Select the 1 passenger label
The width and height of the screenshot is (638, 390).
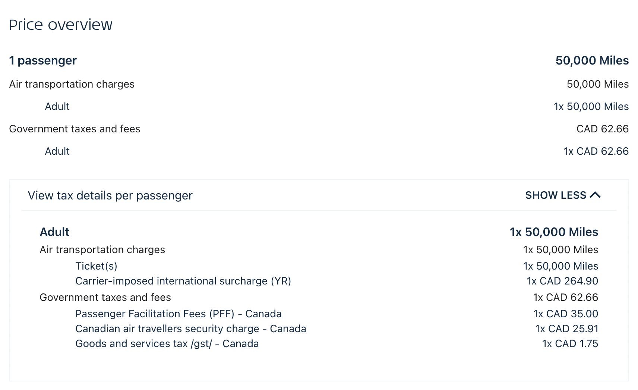pos(43,60)
